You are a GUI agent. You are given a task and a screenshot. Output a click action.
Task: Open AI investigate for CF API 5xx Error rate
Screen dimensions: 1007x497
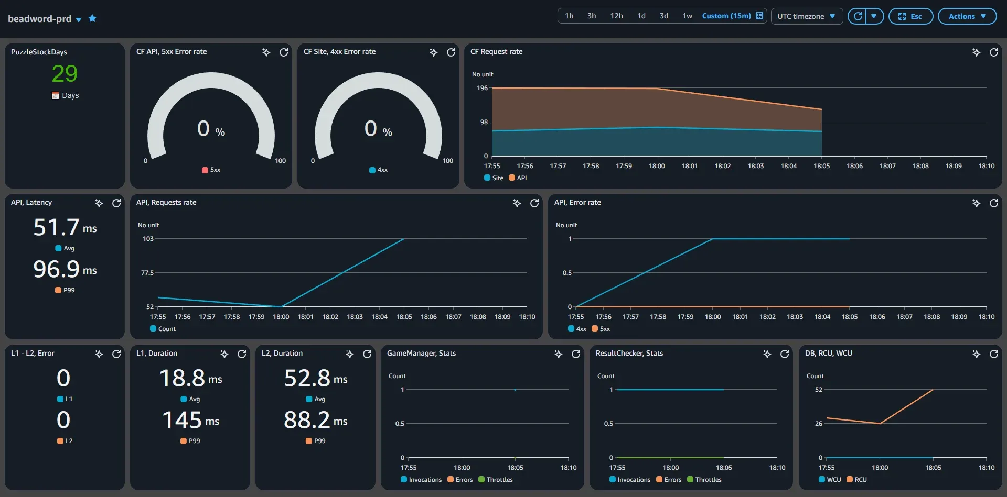[266, 52]
